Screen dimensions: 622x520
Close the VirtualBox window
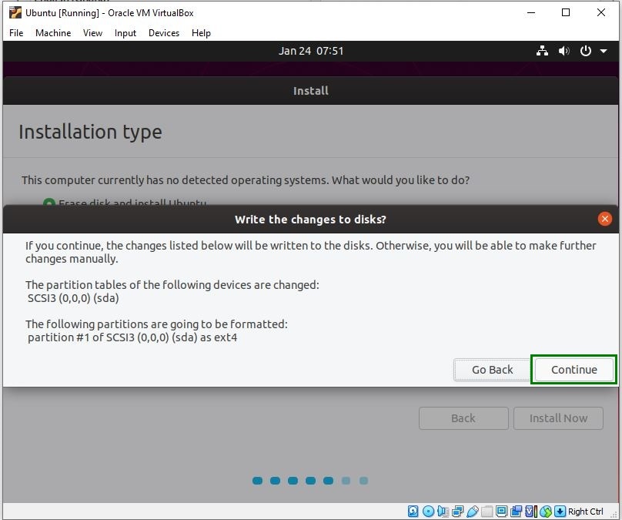click(x=601, y=12)
